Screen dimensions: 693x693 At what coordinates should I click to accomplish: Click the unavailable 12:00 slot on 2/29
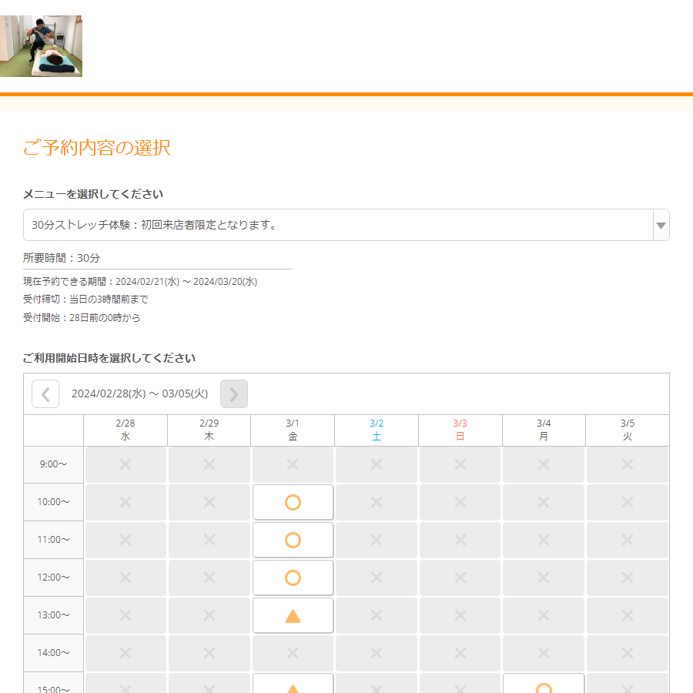[209, 577]
